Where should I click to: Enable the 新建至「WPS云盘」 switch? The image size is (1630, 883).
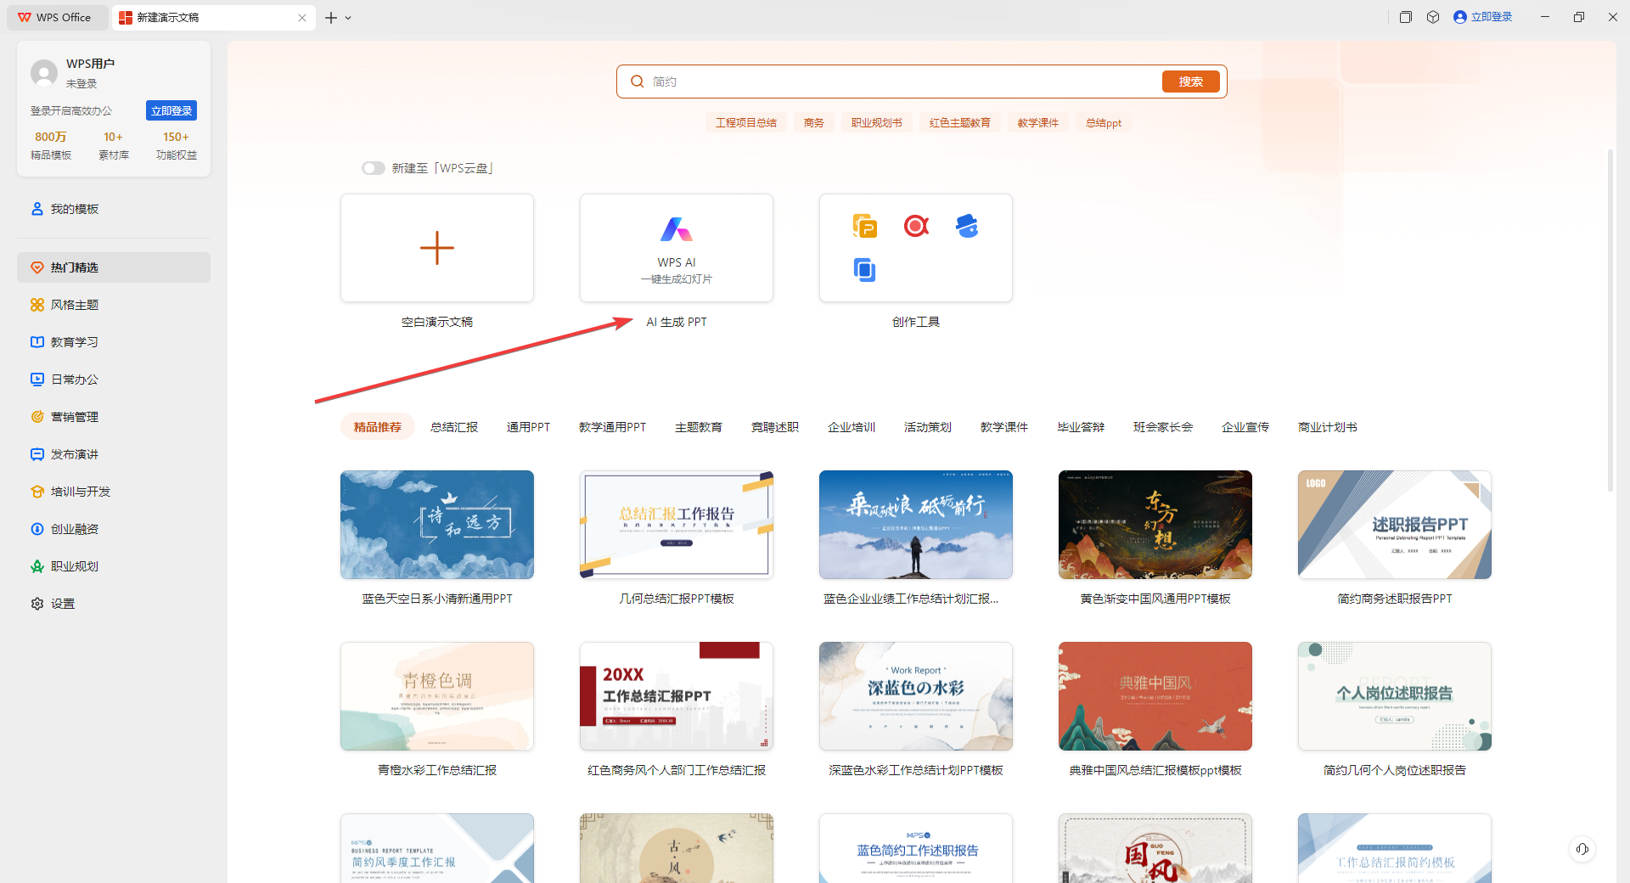coord(373,167)
